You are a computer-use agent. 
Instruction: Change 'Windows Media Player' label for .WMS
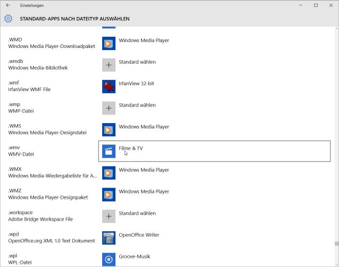[x=144, y=127]
